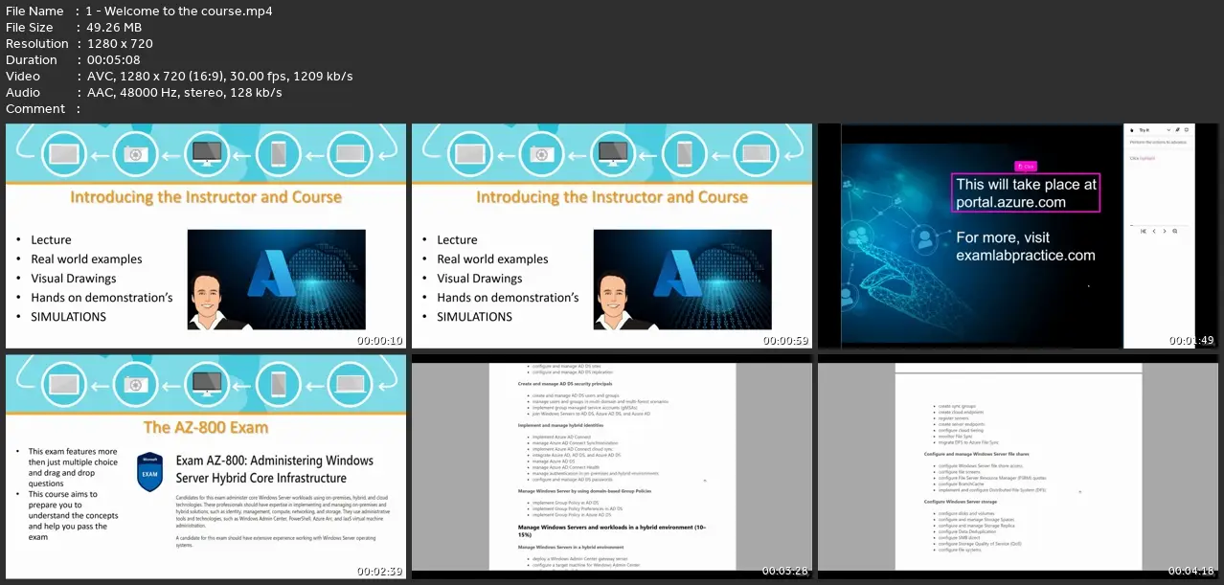
Task: Click the portal.azure.com highlighted text box
Action: click(1026, 192)
